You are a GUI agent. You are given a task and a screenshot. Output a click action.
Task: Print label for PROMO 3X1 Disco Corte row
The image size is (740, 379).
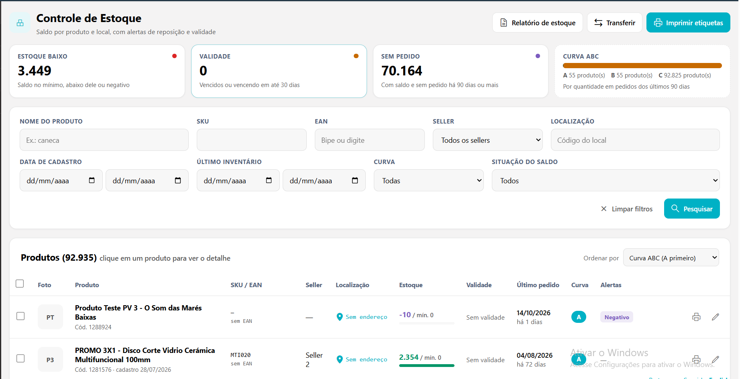pyautogui.click(x=696, y=359)
